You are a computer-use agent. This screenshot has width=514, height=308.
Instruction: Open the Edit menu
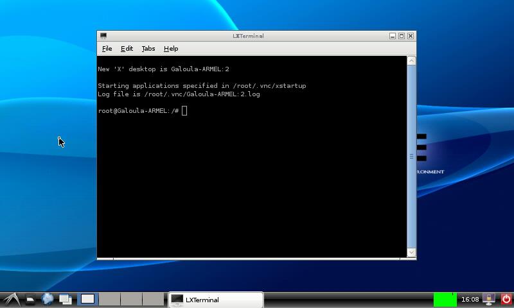(x=127, y=49)
